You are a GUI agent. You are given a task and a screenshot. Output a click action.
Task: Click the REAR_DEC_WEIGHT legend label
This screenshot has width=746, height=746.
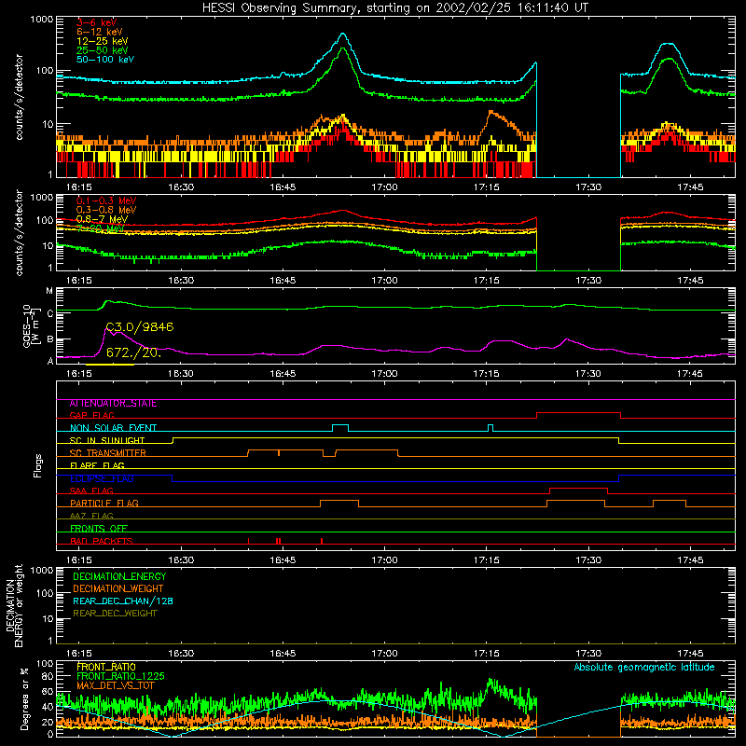click(115, 614)
